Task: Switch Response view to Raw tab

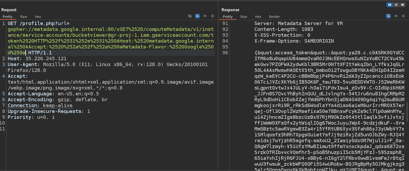Action: (x=244, y=17)
